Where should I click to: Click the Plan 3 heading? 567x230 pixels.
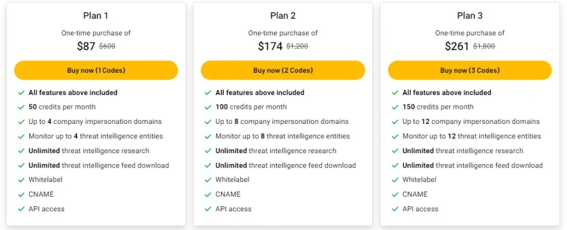point(470,15)
